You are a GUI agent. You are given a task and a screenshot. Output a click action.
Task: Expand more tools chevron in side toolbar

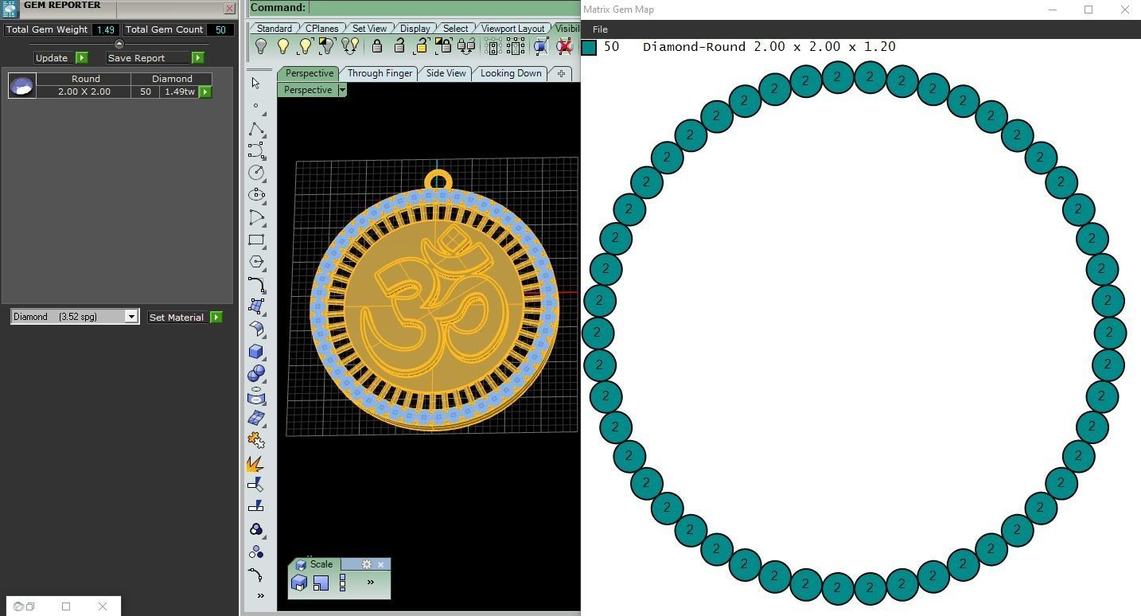coord(260,595)
